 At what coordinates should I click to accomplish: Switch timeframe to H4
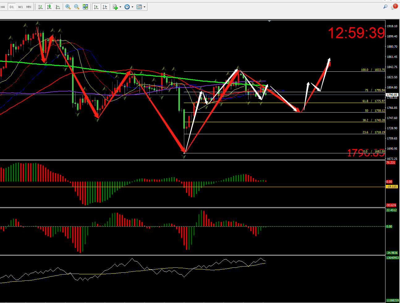click(3, 7)
